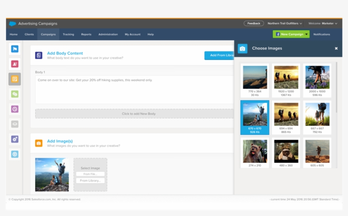Open the Tracking menu
Image resolution: width=348 pixels, height=216 pixels.
coord(68,34)
